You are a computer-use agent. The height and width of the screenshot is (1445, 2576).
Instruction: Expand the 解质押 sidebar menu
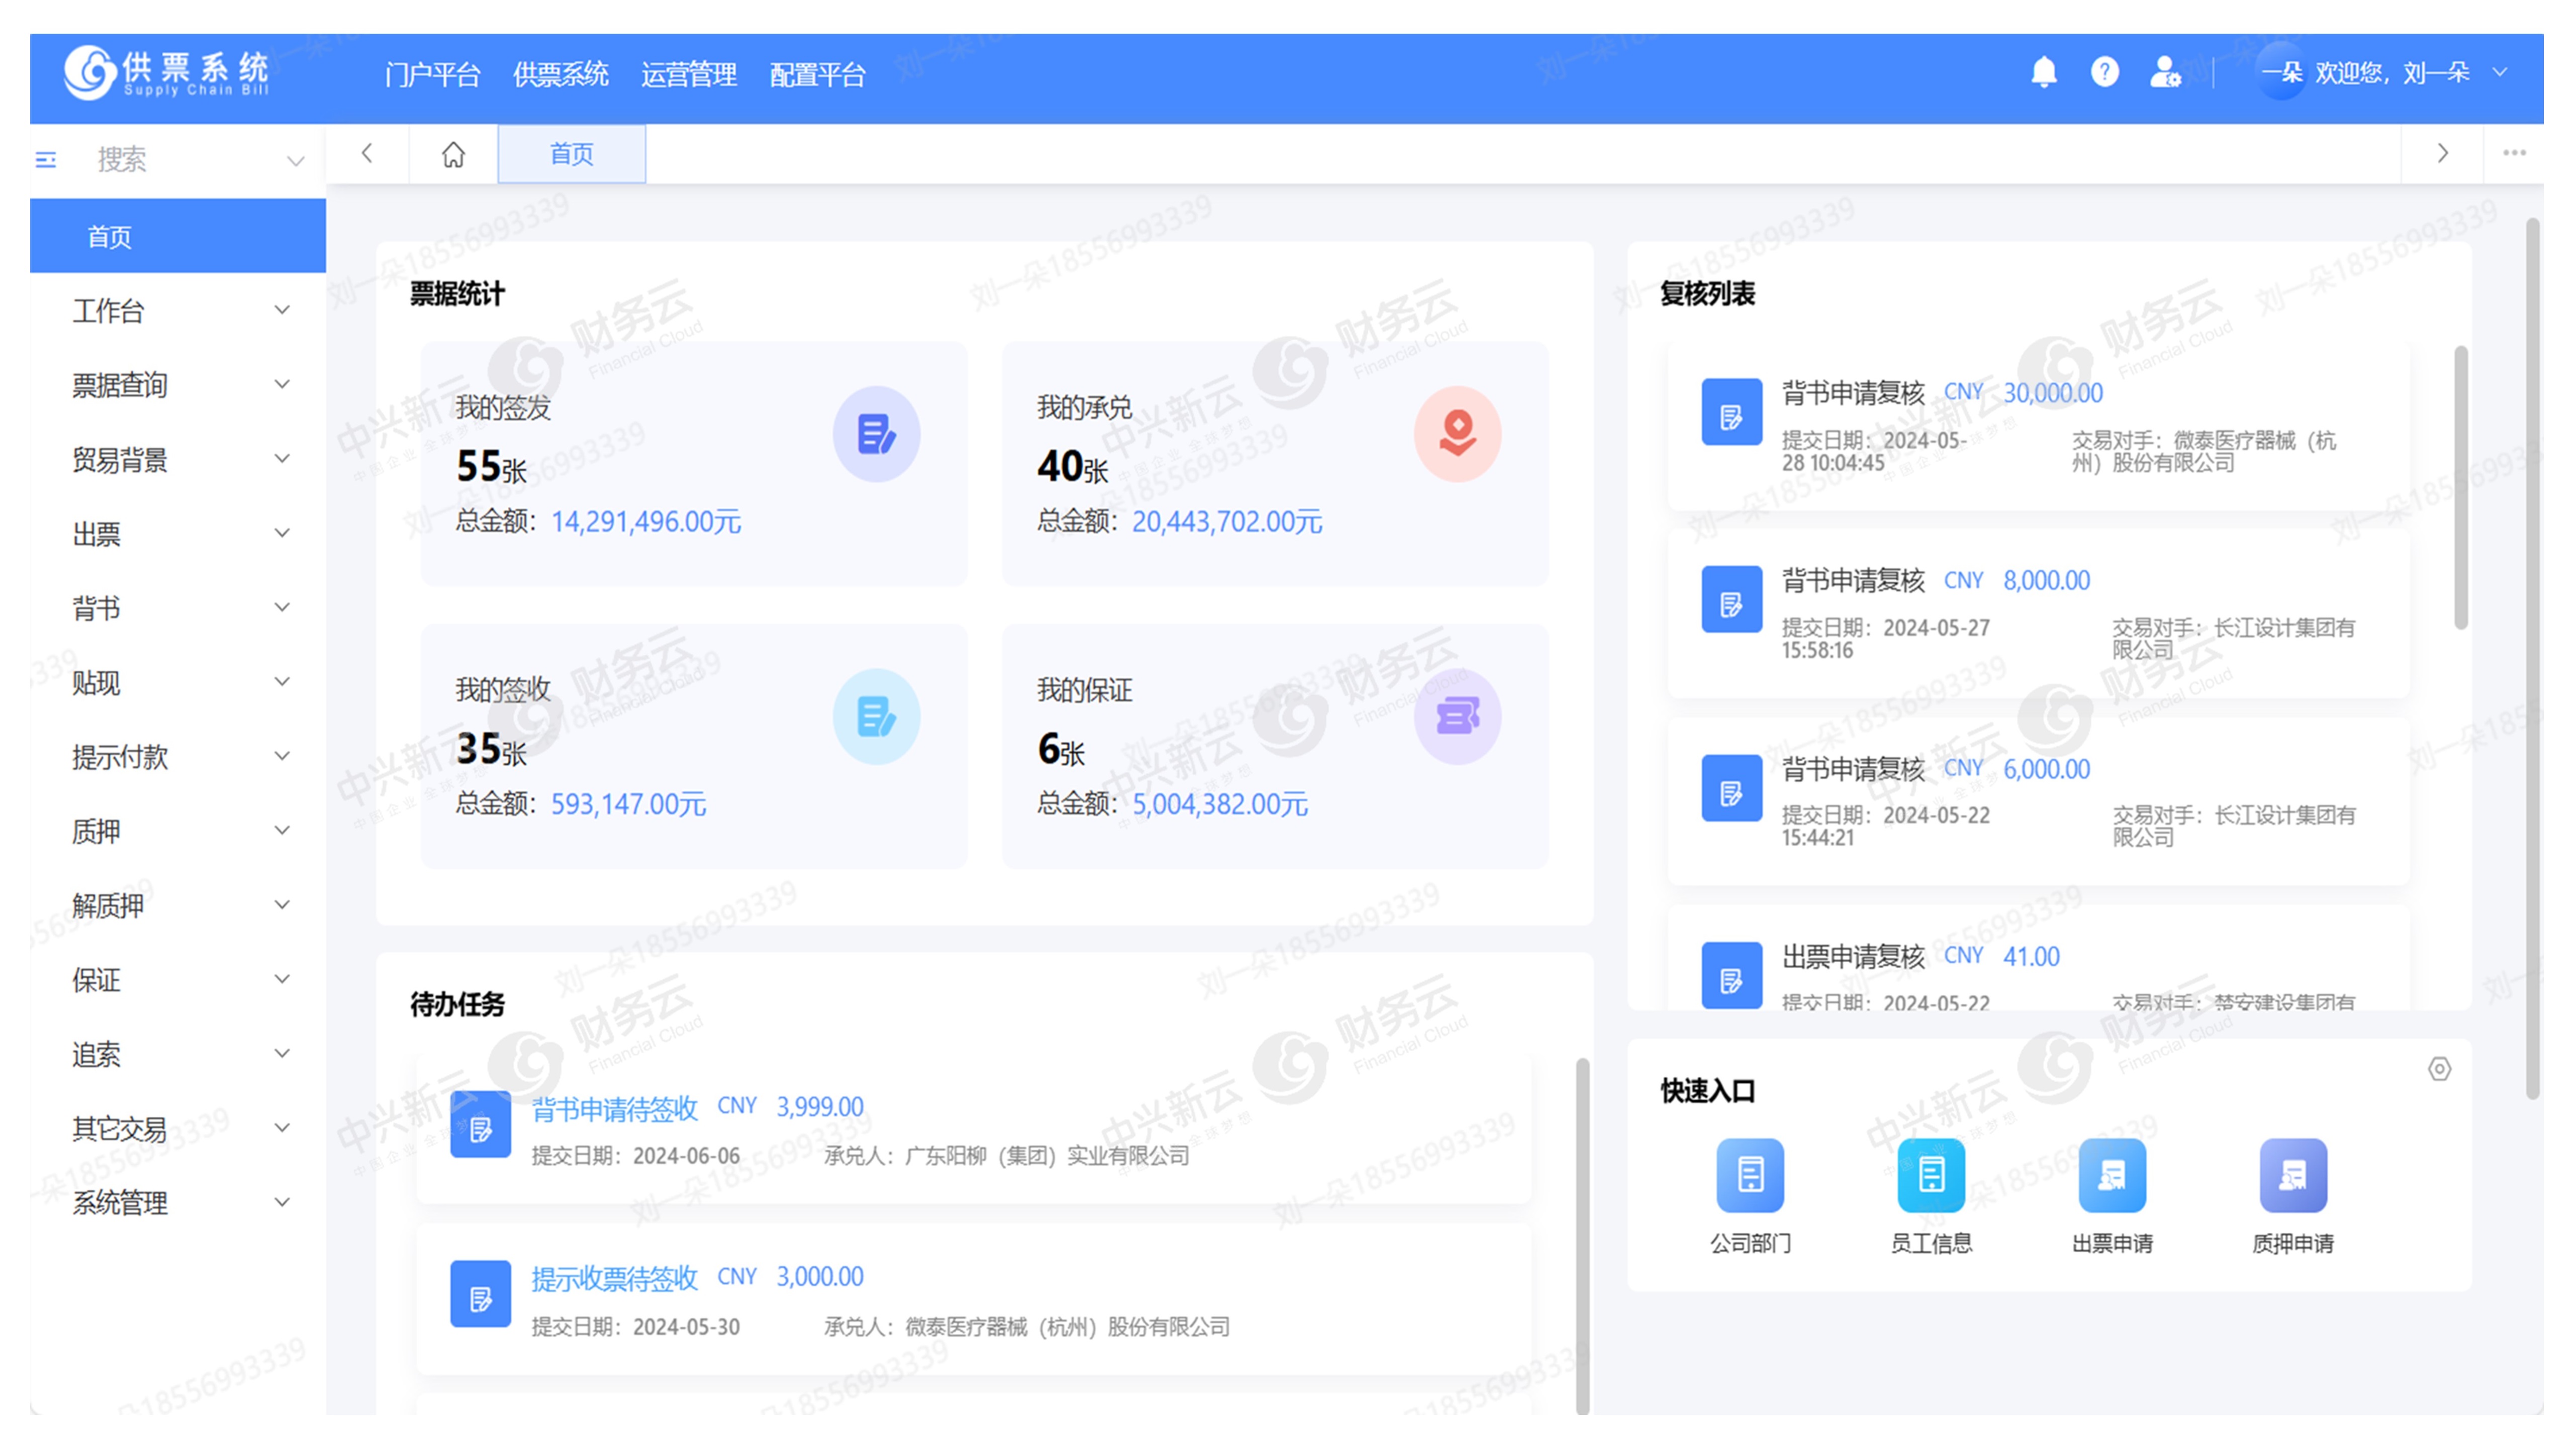click(178, 905)
